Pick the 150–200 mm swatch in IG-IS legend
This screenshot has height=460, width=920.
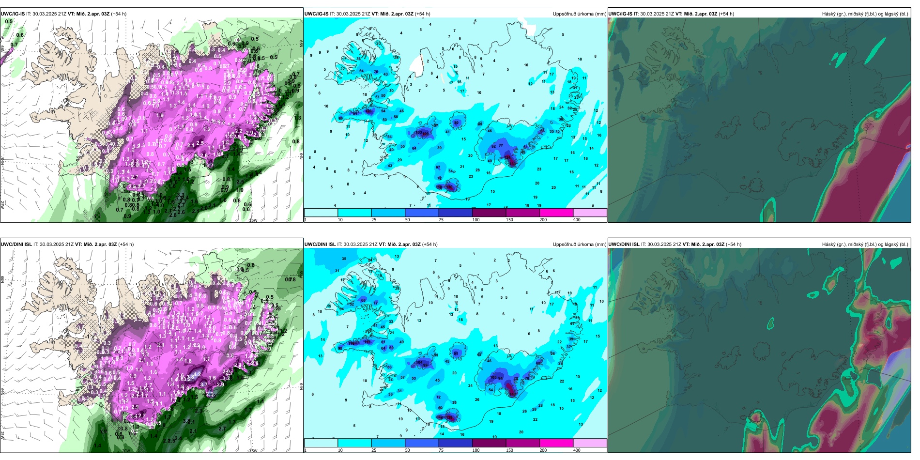[x=522, y=213]
